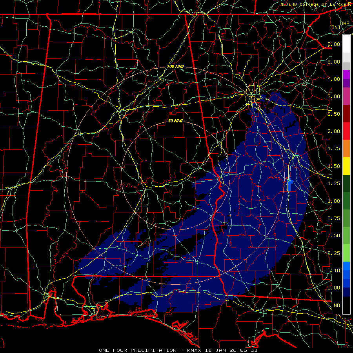Viewport: 353px width, 353px height.
Task: Click the 1.75 legend value
Action: click(x=334, y=149)
